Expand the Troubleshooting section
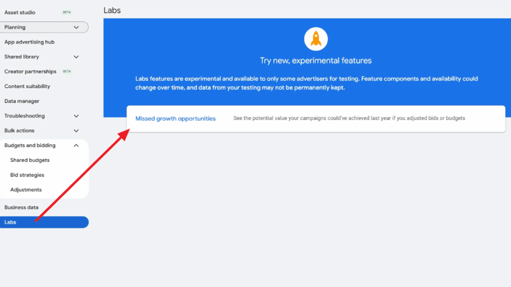The width and height of the screenshot is (511, 287). [76, 116]
